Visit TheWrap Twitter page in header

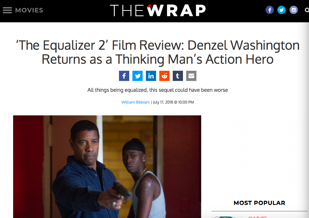coord(281,10)
